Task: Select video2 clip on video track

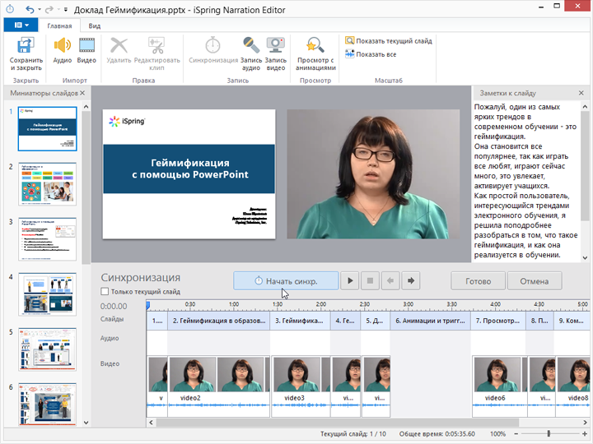Action: [218, 386]
